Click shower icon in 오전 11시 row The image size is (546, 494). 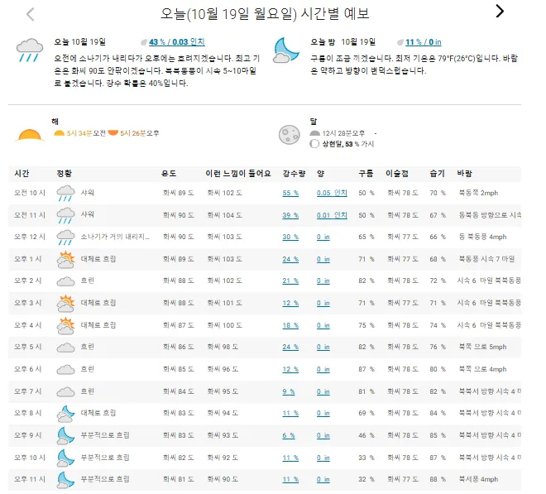tap(66, 215)
